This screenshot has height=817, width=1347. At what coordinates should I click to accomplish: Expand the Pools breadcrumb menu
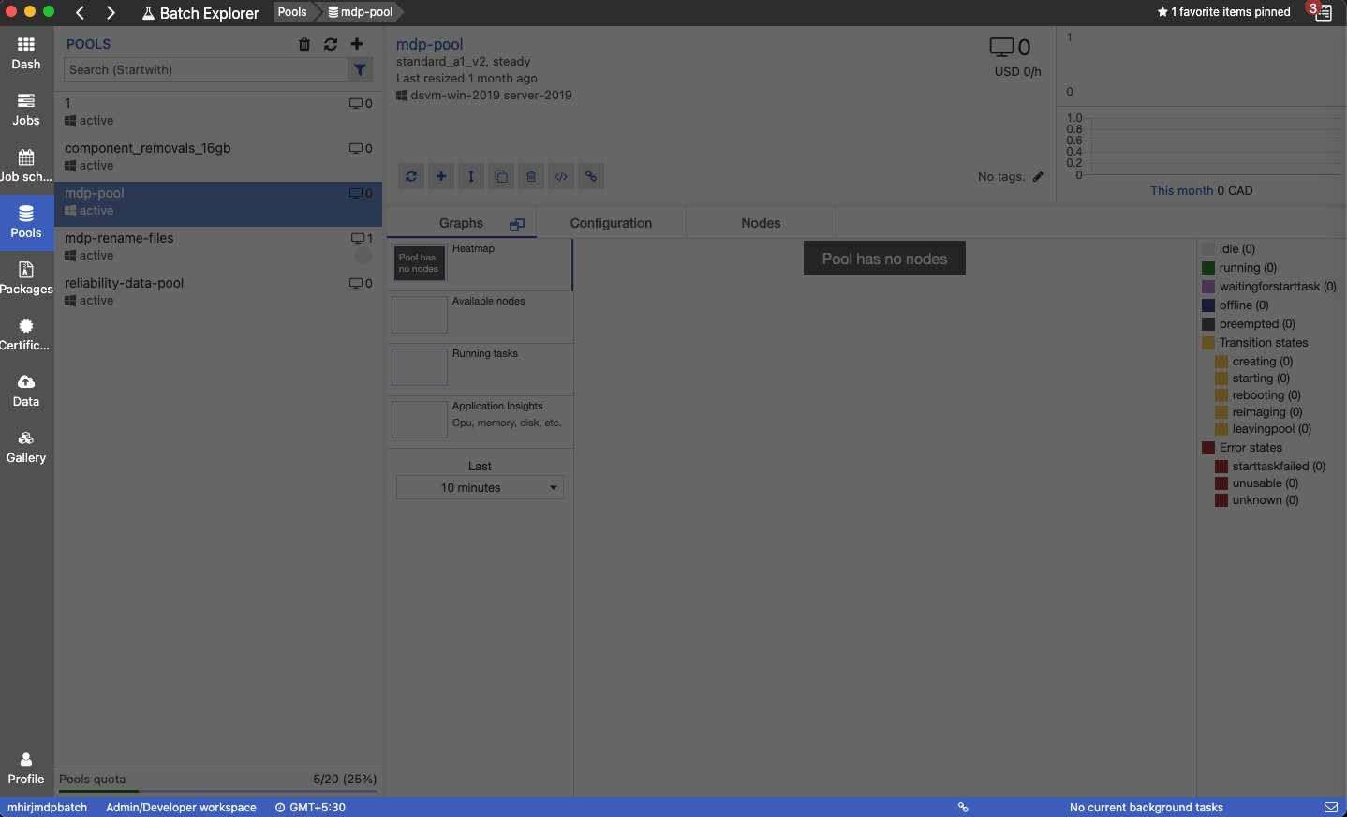(293, 12)
